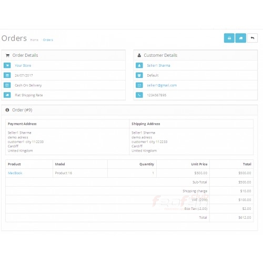
Task: Click the phone icon beside the telephone number
Action: [x=139, y=95]
